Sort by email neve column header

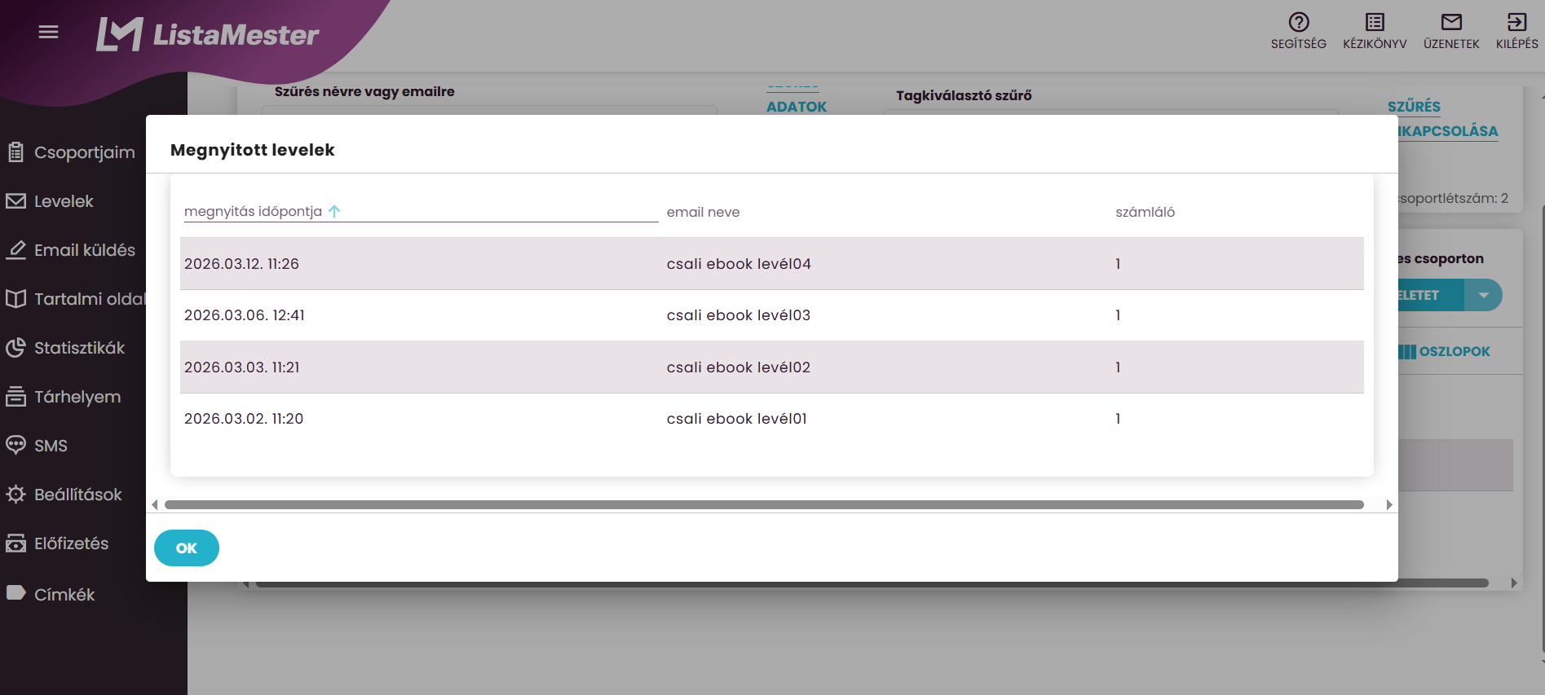point(703,212)
